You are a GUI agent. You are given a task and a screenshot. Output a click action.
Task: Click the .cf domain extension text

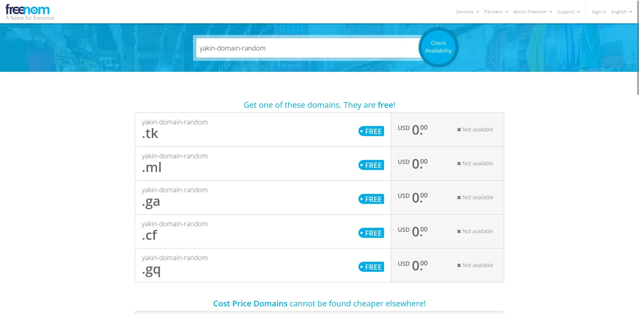(x=149, y=235)
